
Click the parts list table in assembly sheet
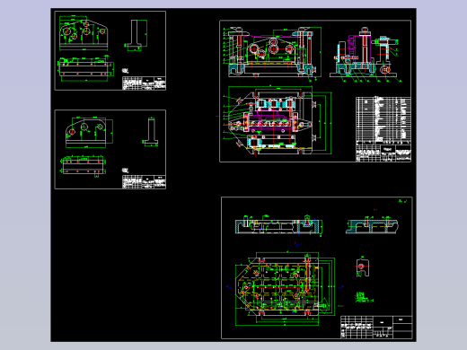[x=383, y=120]
